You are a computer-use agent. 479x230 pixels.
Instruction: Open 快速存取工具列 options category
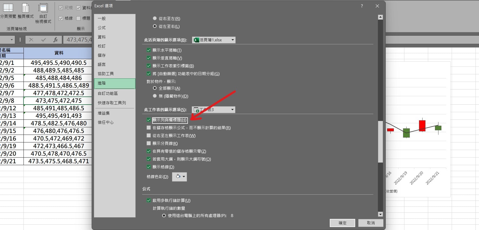[115, 103]
